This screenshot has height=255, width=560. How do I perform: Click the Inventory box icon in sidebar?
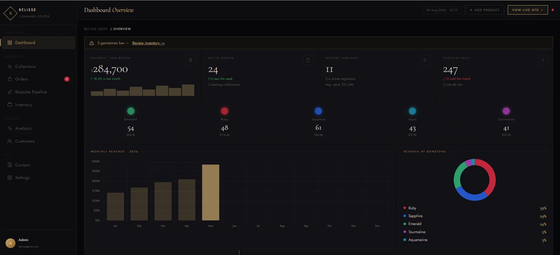click(x=10, y=104)
